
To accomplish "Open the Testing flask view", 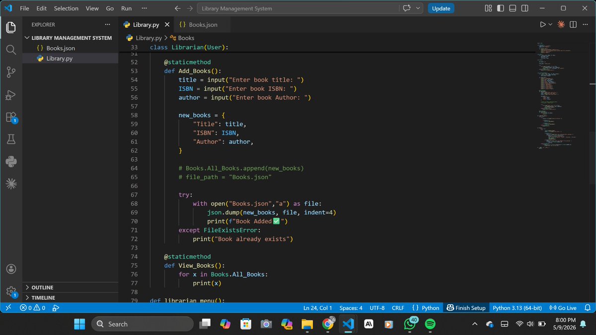I will click(11, 139).
